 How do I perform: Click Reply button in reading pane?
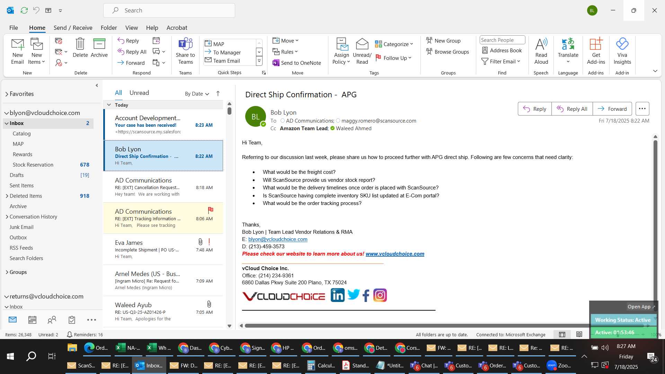[x=534, y=109]
